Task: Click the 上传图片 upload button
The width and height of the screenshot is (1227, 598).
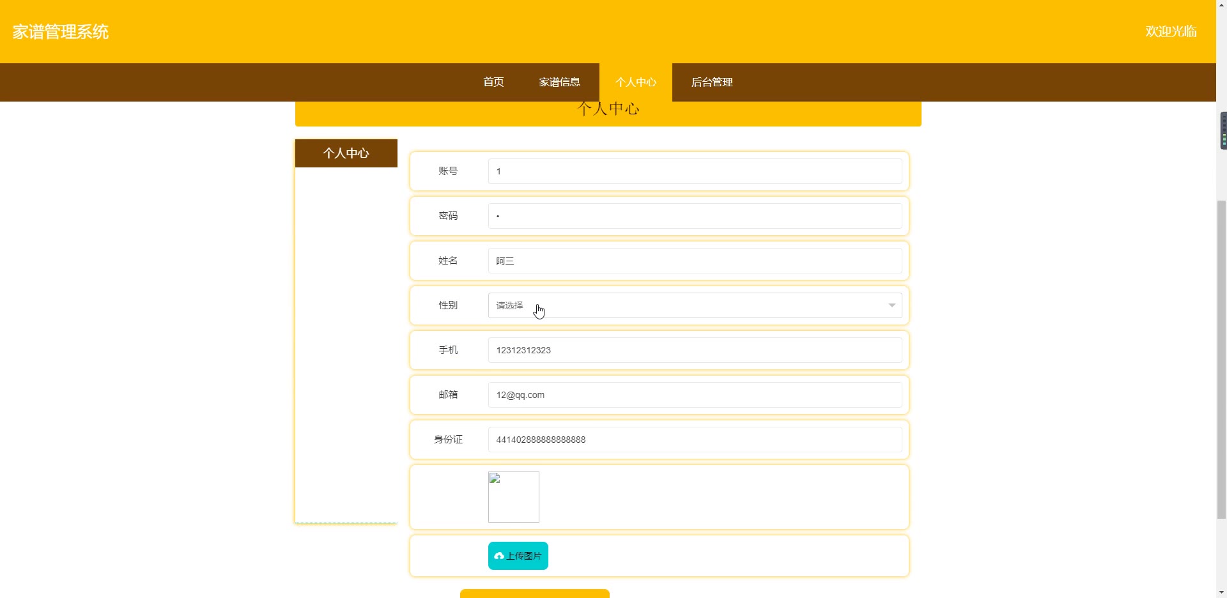Action: click(518, 556)
